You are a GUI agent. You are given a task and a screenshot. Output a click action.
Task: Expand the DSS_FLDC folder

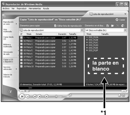tap(87, 42)
